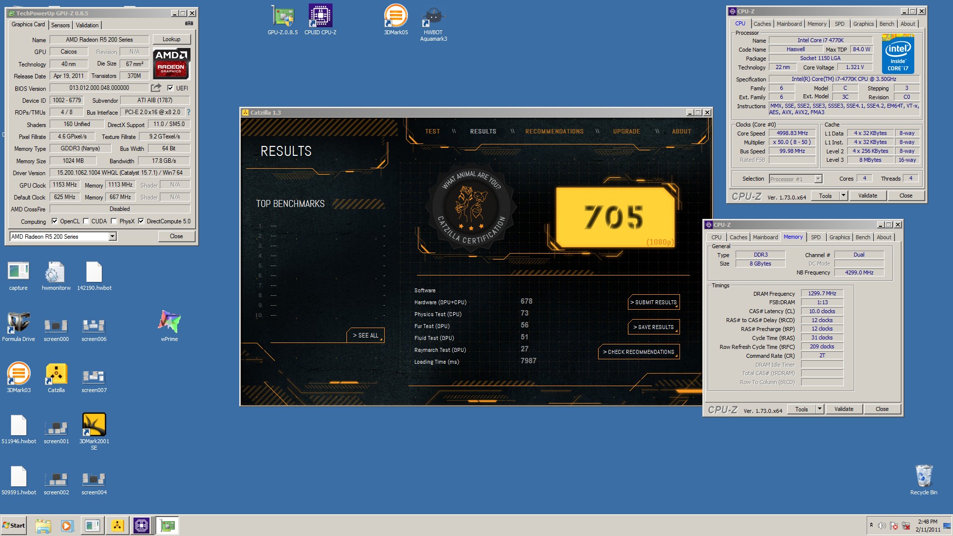Open the 3DMark05 desktop shortcut

[x=396, y=20]
